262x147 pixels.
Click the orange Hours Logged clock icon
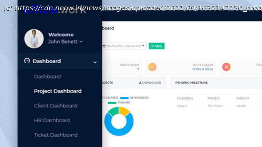click(x=152, y=67)
